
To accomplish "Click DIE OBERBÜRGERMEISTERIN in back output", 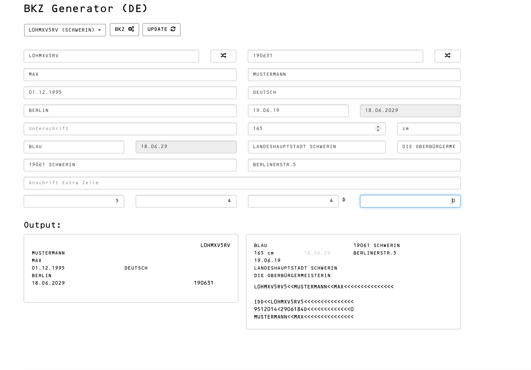I will point(292,276).
